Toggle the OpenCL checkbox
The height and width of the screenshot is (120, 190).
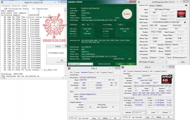click(150, 58)
